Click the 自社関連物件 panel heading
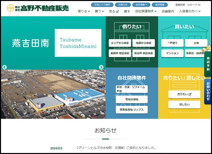 click(132, 78)
